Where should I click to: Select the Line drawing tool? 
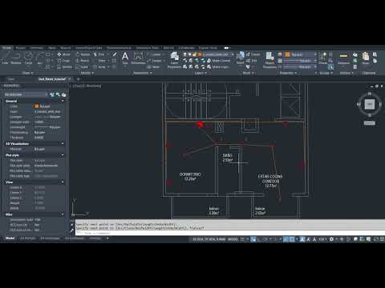tap(5, 58)
